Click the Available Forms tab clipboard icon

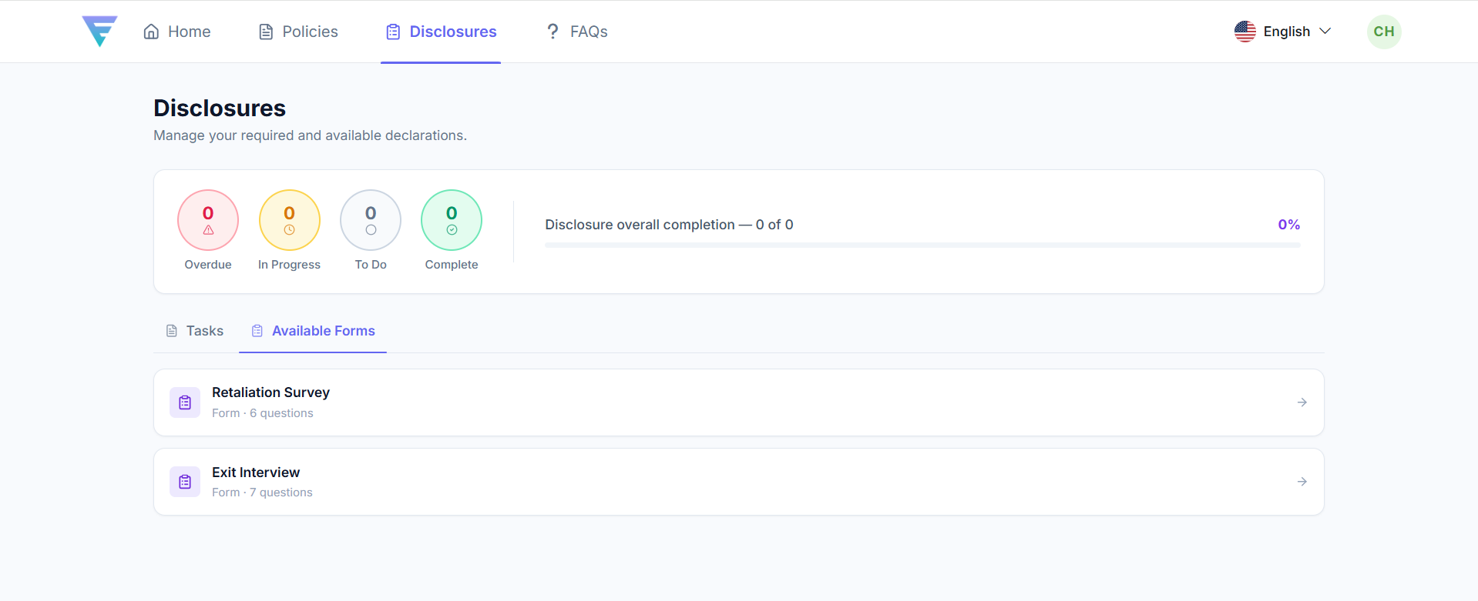tap(257, 331)
